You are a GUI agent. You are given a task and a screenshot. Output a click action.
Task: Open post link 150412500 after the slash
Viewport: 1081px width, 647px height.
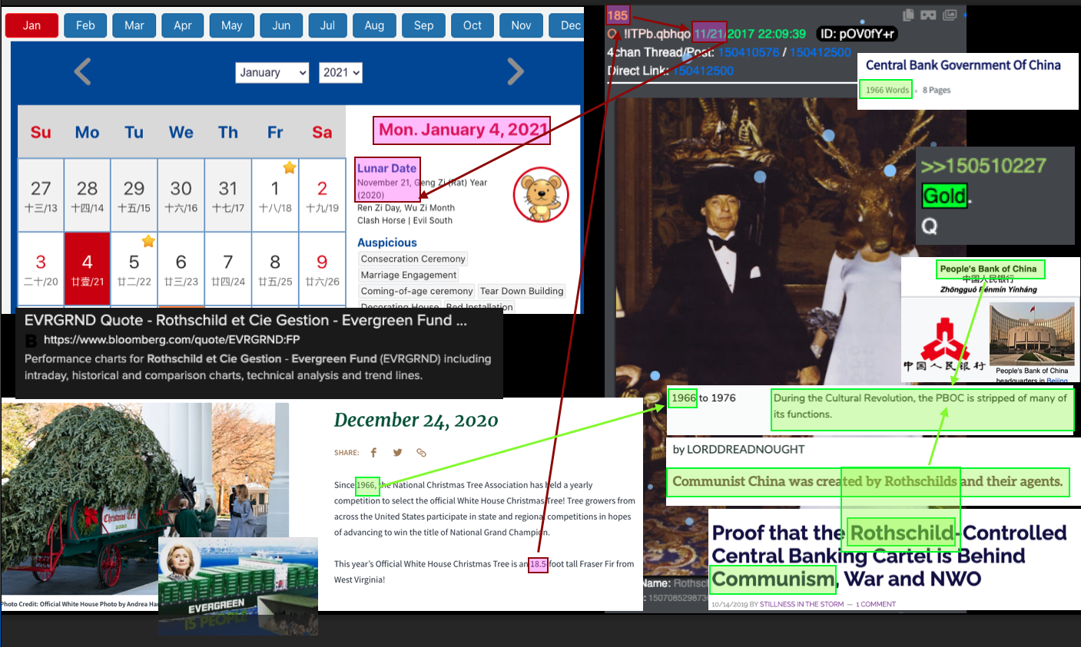click(x=821, y=52)
